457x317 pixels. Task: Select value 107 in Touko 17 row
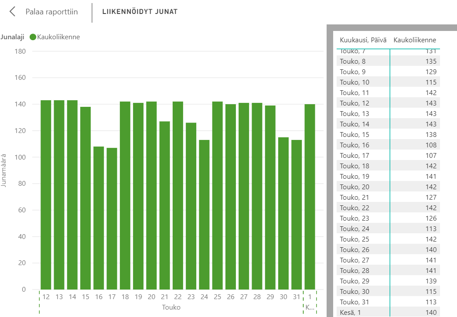pyautogui.click(x=430, y=156)
